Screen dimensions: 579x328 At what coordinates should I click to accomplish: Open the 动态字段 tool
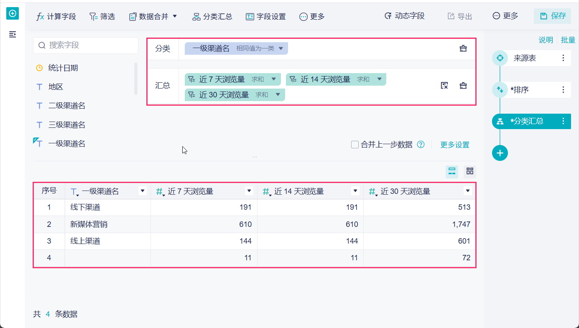[x=404, y=16]
